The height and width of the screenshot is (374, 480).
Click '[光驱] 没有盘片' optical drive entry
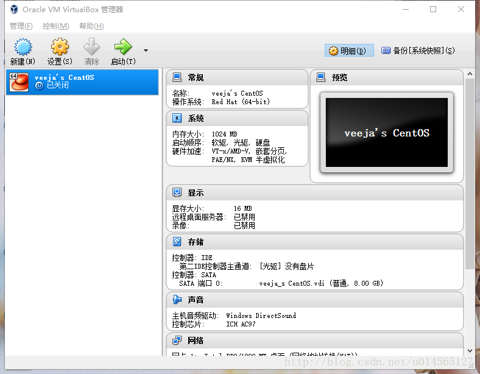[x=287, y=266]
